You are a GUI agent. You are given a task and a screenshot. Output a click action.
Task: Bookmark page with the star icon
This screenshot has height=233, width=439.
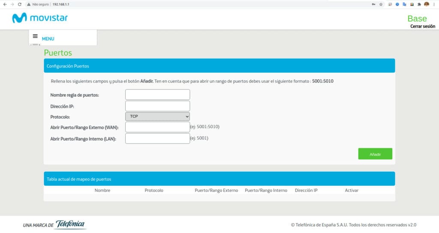tap(381, 4)
